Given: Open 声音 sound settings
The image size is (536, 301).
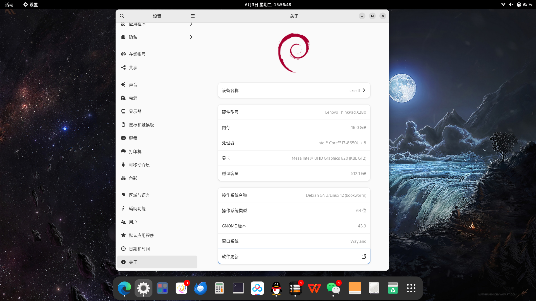Looking at the screenshot, I should 157,84.
